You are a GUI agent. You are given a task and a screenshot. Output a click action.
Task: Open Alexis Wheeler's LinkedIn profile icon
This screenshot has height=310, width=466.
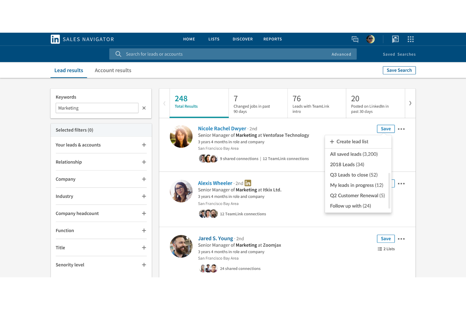(248, 183)
